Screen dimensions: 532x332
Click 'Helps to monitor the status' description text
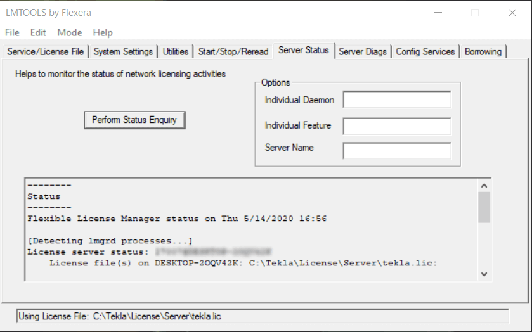coord(120,74)
